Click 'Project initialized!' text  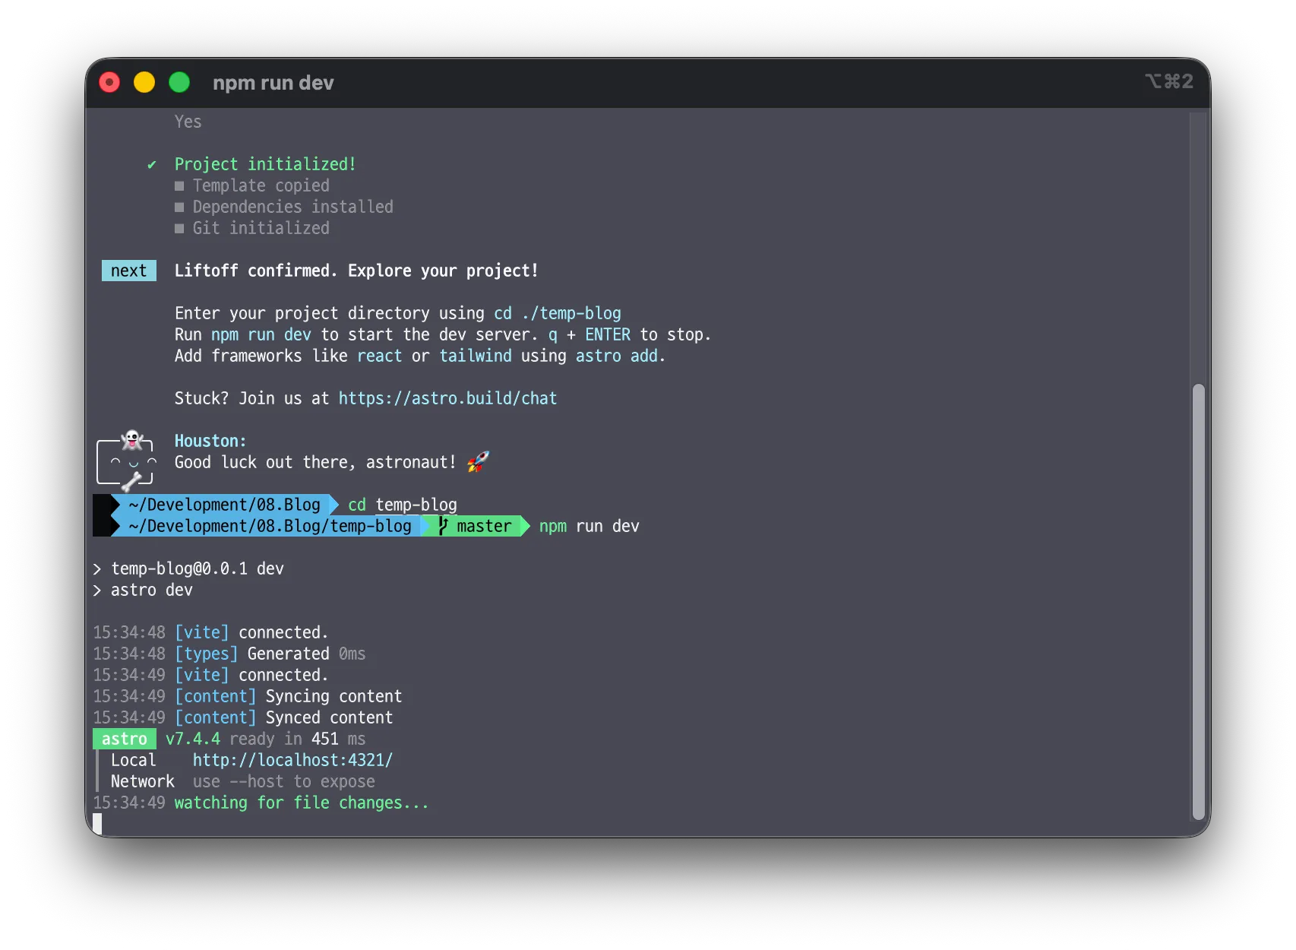(x=265, y=164)
